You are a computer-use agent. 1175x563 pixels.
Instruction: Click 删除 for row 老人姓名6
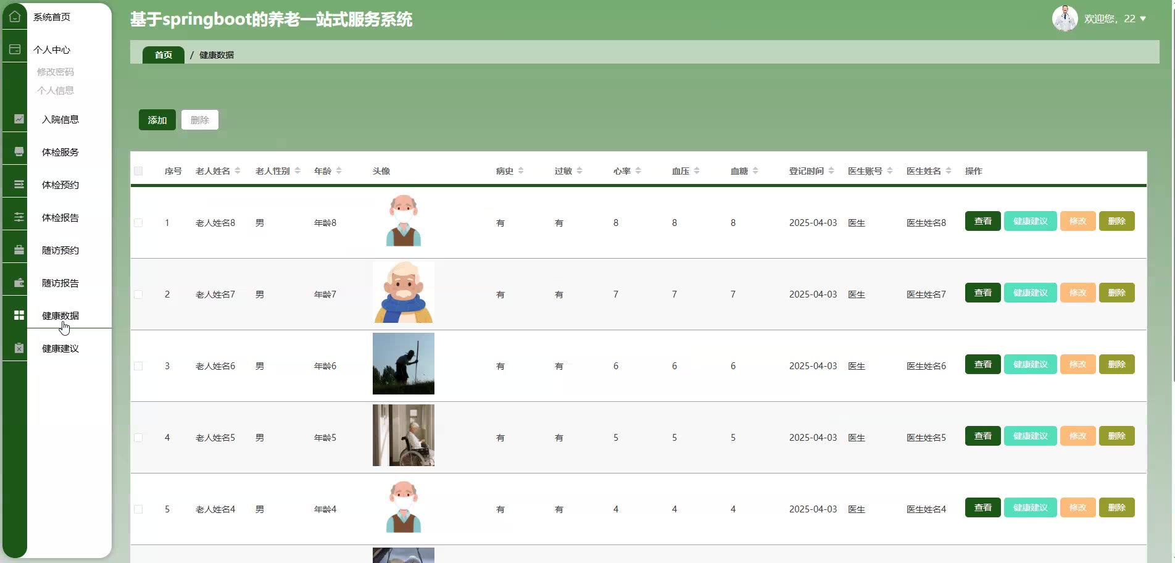click(1117, 364)
